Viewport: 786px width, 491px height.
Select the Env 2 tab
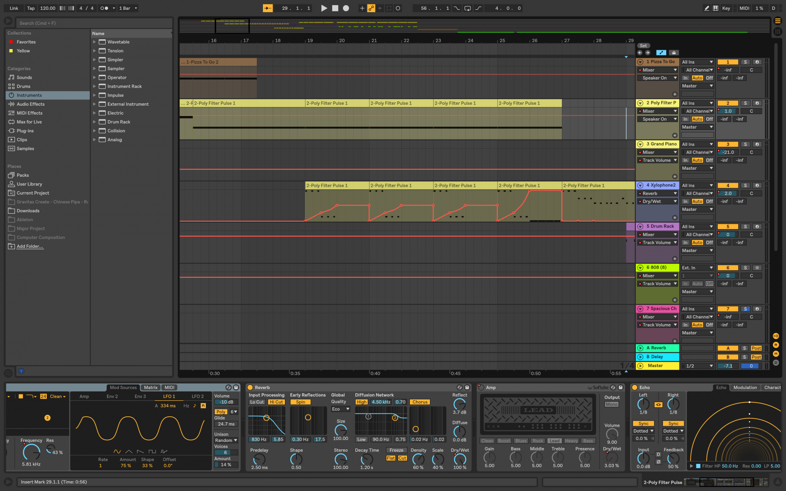tap(112, 396)
